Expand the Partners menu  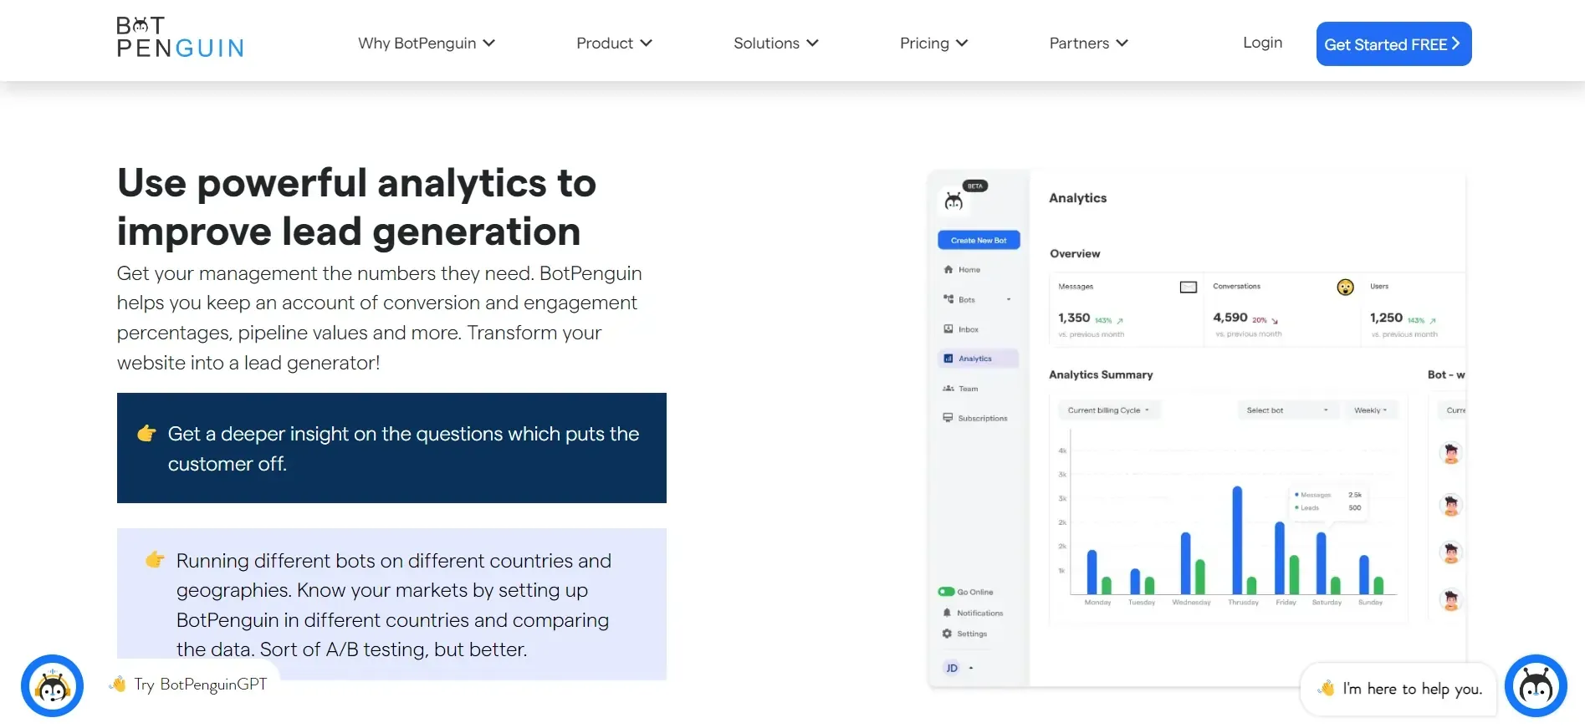click(x=1089, y=43)
